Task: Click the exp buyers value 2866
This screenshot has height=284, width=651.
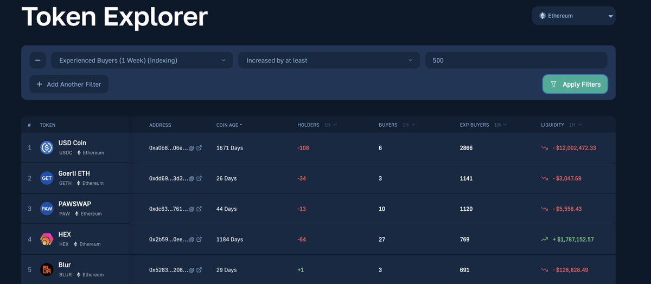Action: tap(466, 148)
